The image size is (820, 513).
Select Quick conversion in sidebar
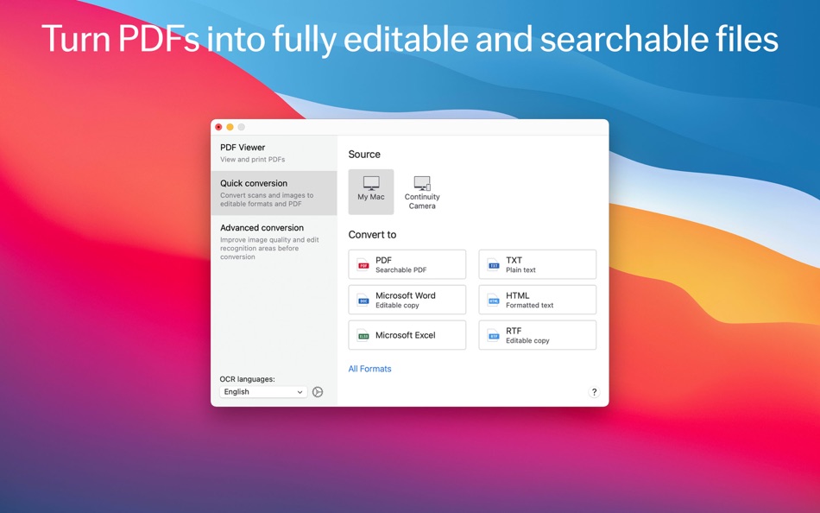pos(274,193)
